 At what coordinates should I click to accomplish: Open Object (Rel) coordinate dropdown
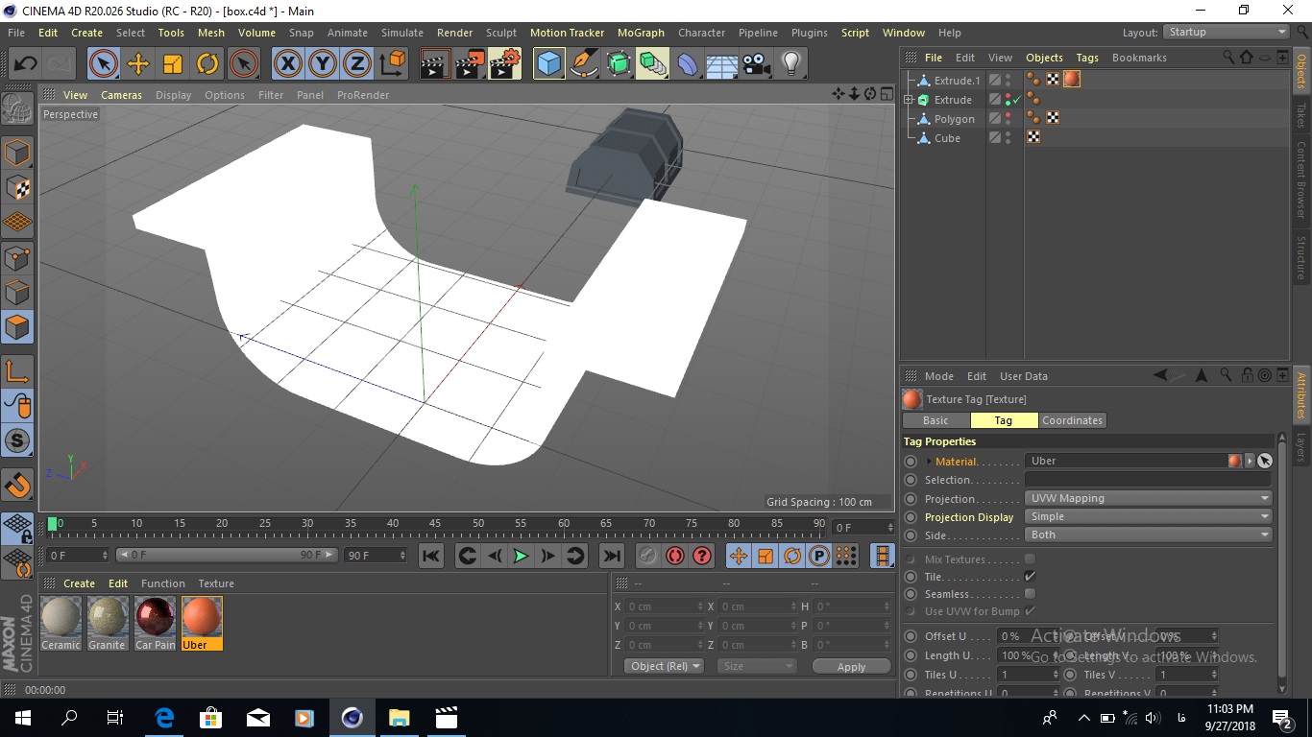click(x=665, y=666)
